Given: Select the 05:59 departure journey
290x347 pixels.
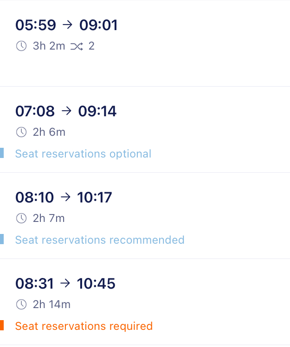Looking at the screenshot, I should click(145, 44).
